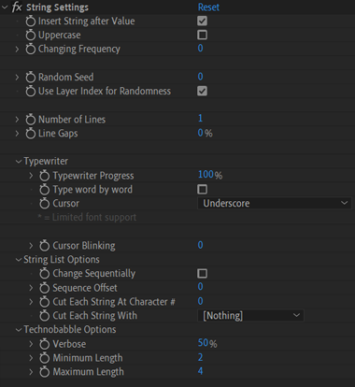
Task: Click the Maximum Length value 4
Action: pyautogui.click(x=200, y=371)
